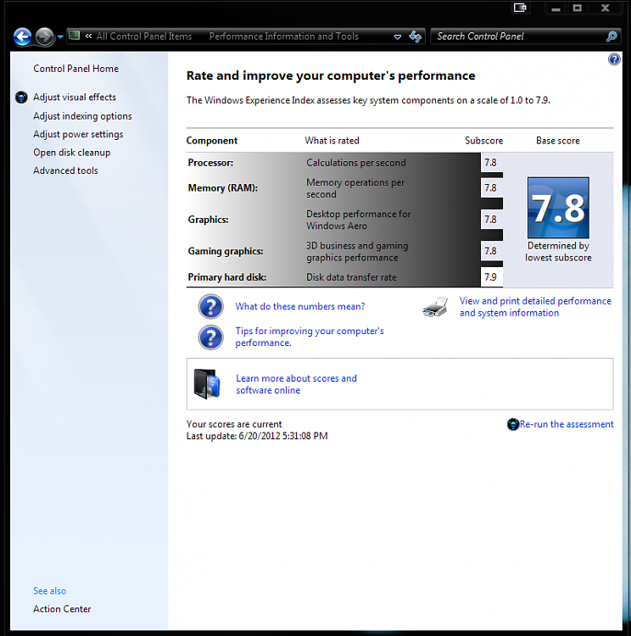Open Adjust indexing options

click(82, 116)
